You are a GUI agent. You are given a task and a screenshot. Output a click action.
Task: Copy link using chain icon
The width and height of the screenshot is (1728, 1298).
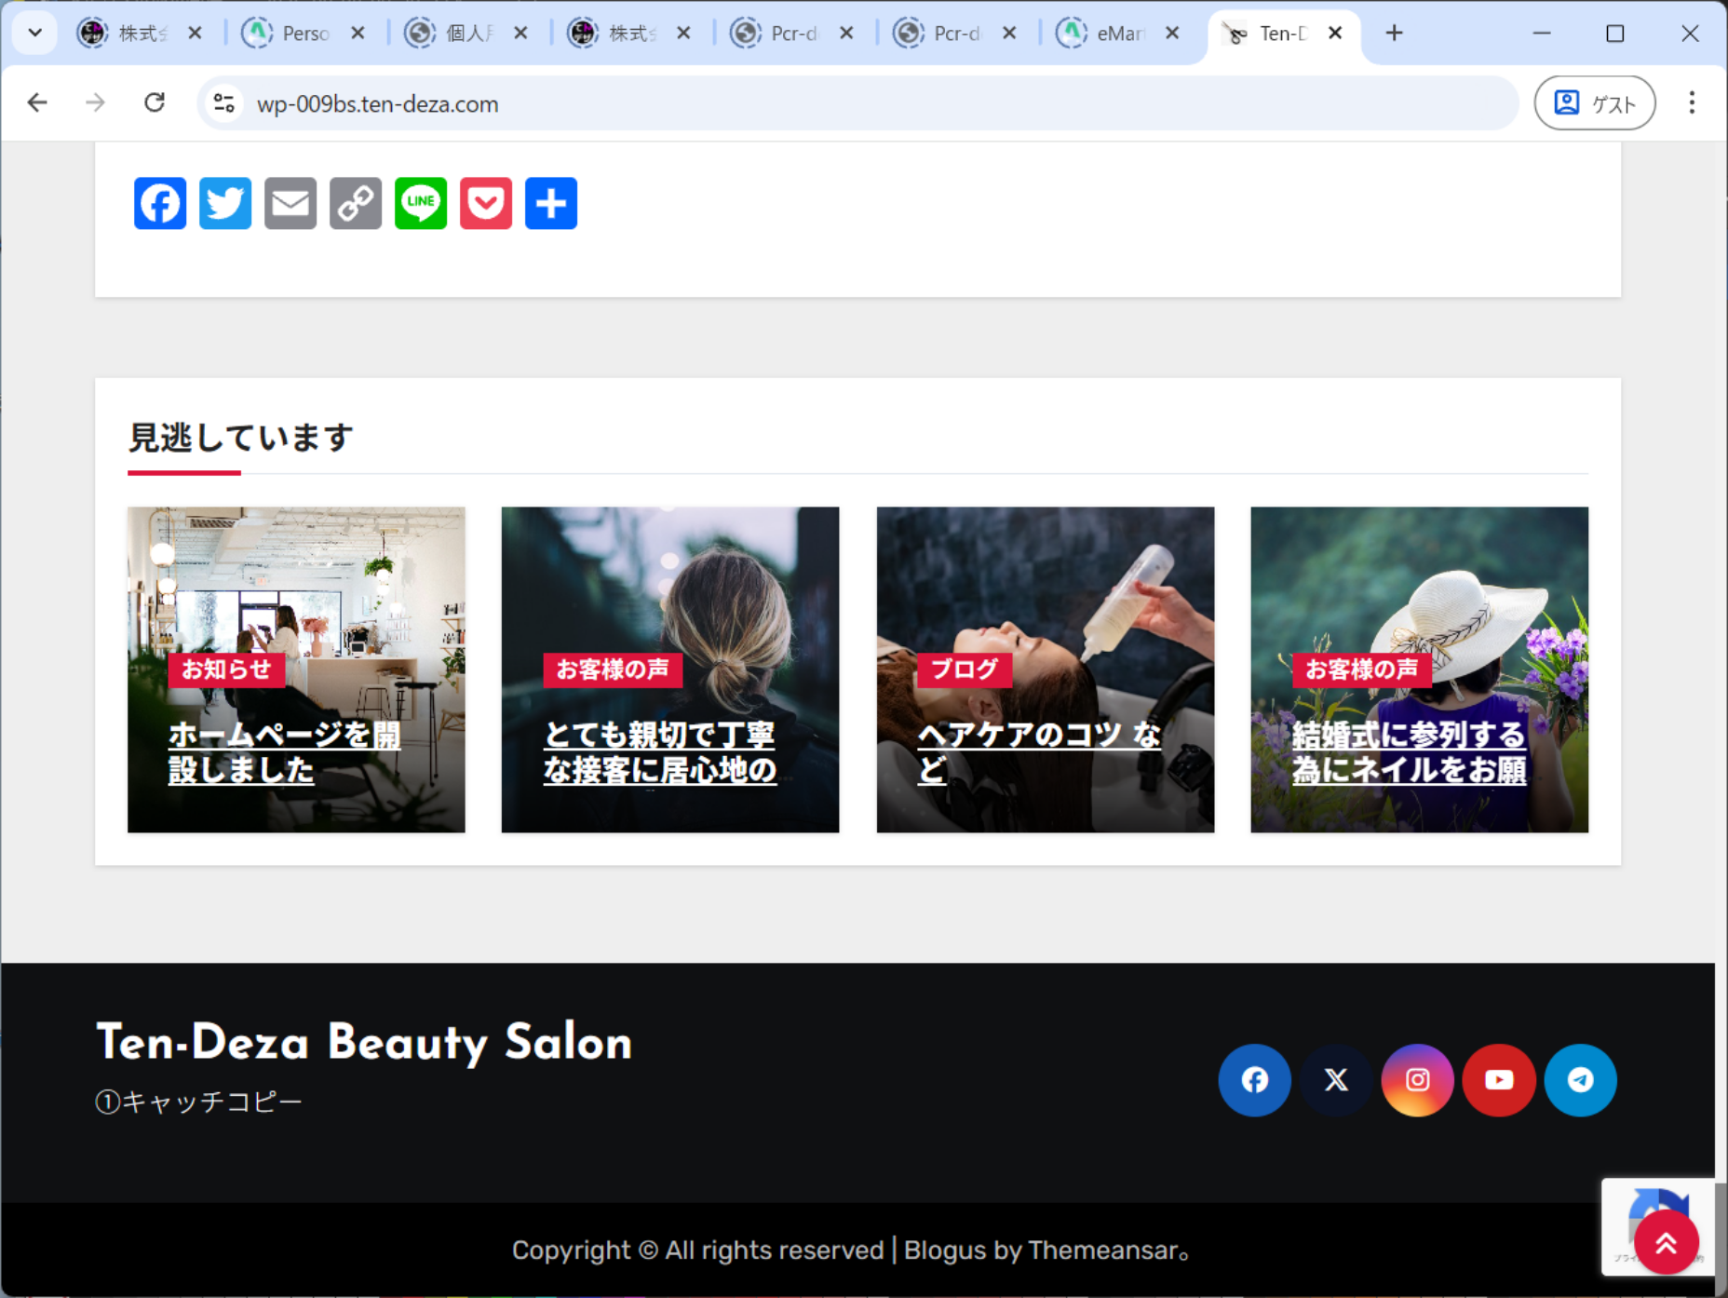click(x=356, y=203)
